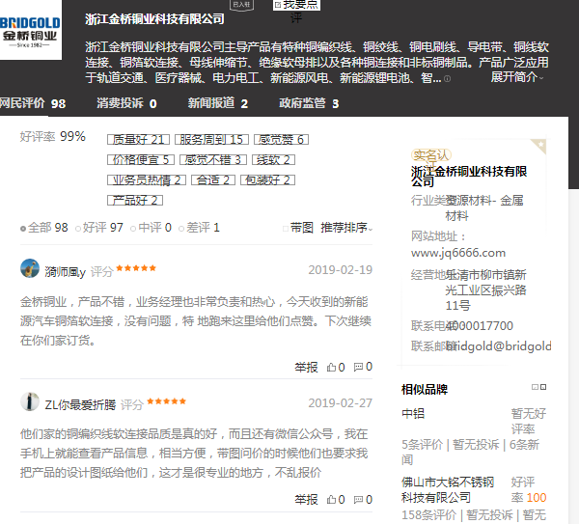Open the 推荐排序 sort dropdown
Image resolution: width=579 pixels, height=524 pixels.
click(x=347, y=228)
